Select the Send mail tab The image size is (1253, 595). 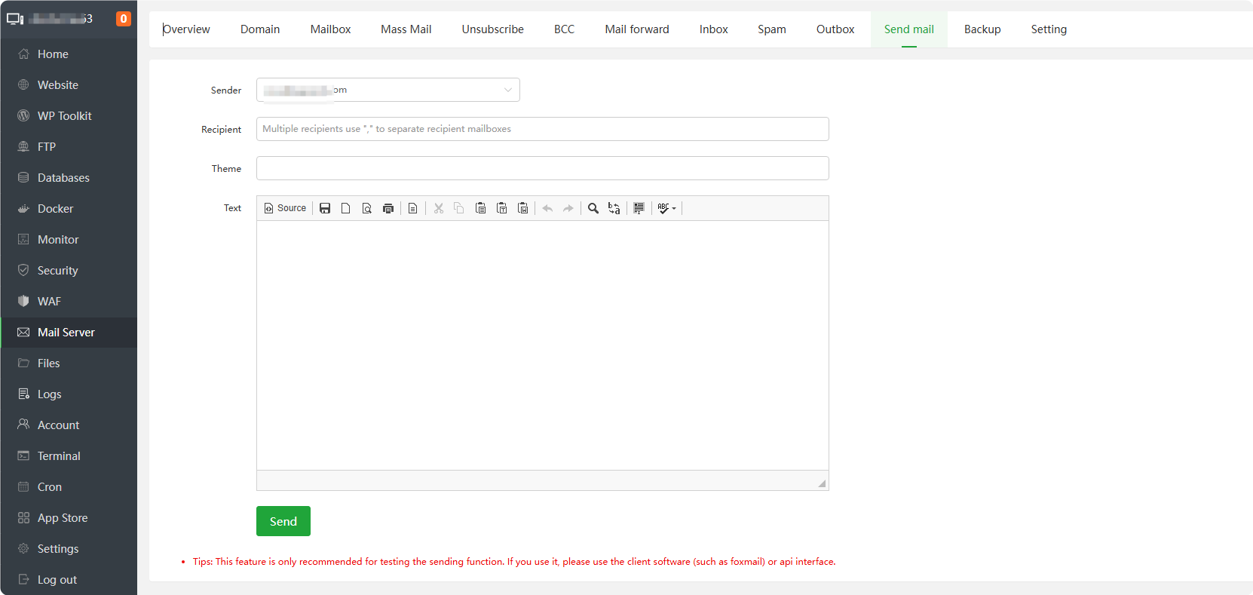click(909, 29)
